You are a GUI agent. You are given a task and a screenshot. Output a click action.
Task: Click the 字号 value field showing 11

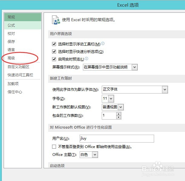[105, 98]
